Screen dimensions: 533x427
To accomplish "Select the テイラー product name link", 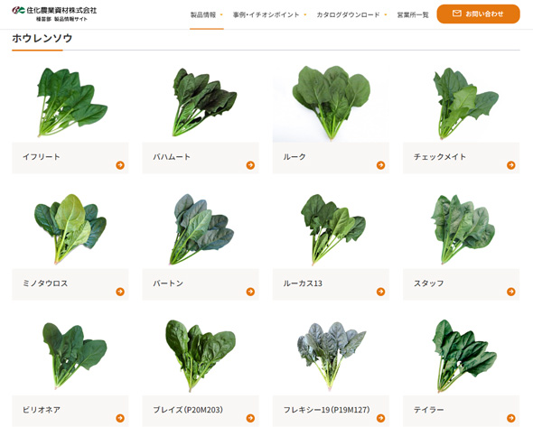I will coord(428,410).
